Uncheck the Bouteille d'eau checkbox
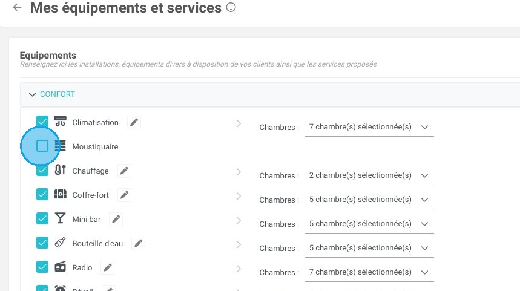 click(42, 243)
